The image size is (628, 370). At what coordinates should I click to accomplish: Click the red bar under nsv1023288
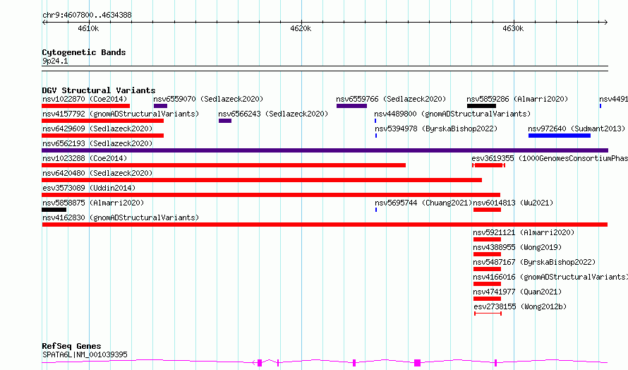(x=224, y=165)
